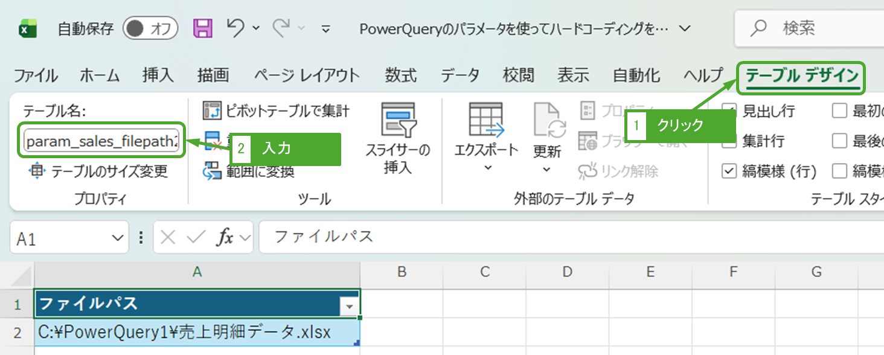The width and height of the screenshot is (884, 355).
Task: Open the Name Box dropdown arrow
Action: tap(117, 238)
